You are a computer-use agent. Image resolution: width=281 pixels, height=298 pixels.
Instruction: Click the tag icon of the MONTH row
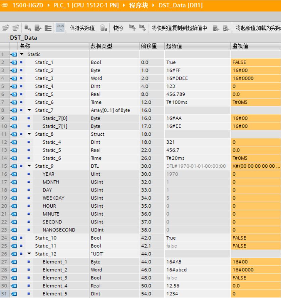14,182
